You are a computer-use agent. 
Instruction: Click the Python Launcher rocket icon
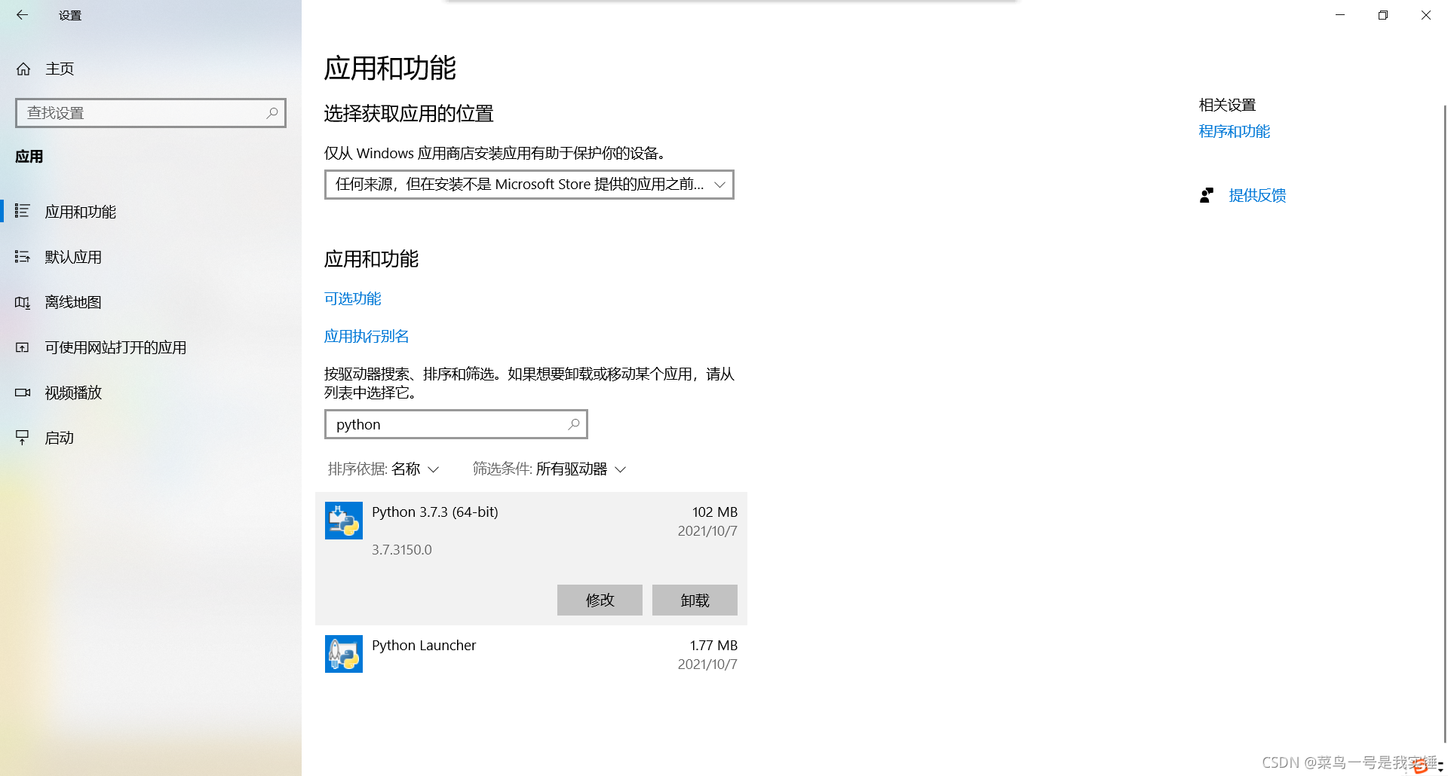click(x=343, y=654)
